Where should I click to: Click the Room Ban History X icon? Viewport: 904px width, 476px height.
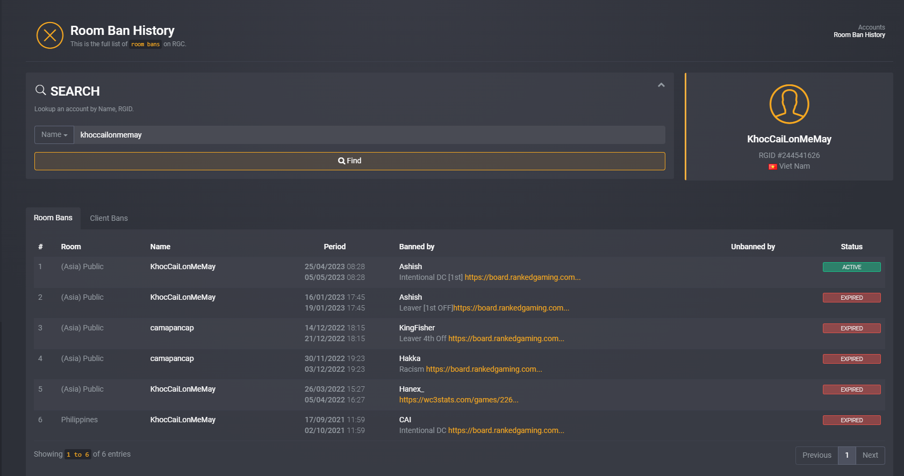pyautogui.click(x=50, y=35)
